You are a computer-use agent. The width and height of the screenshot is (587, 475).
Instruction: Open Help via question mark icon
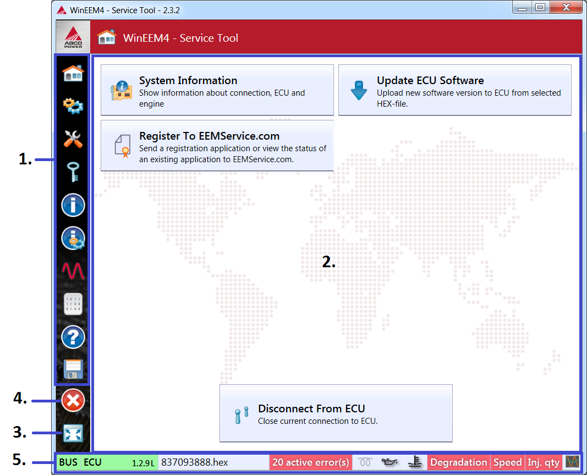pyautogui.click(x=73, y=337)
